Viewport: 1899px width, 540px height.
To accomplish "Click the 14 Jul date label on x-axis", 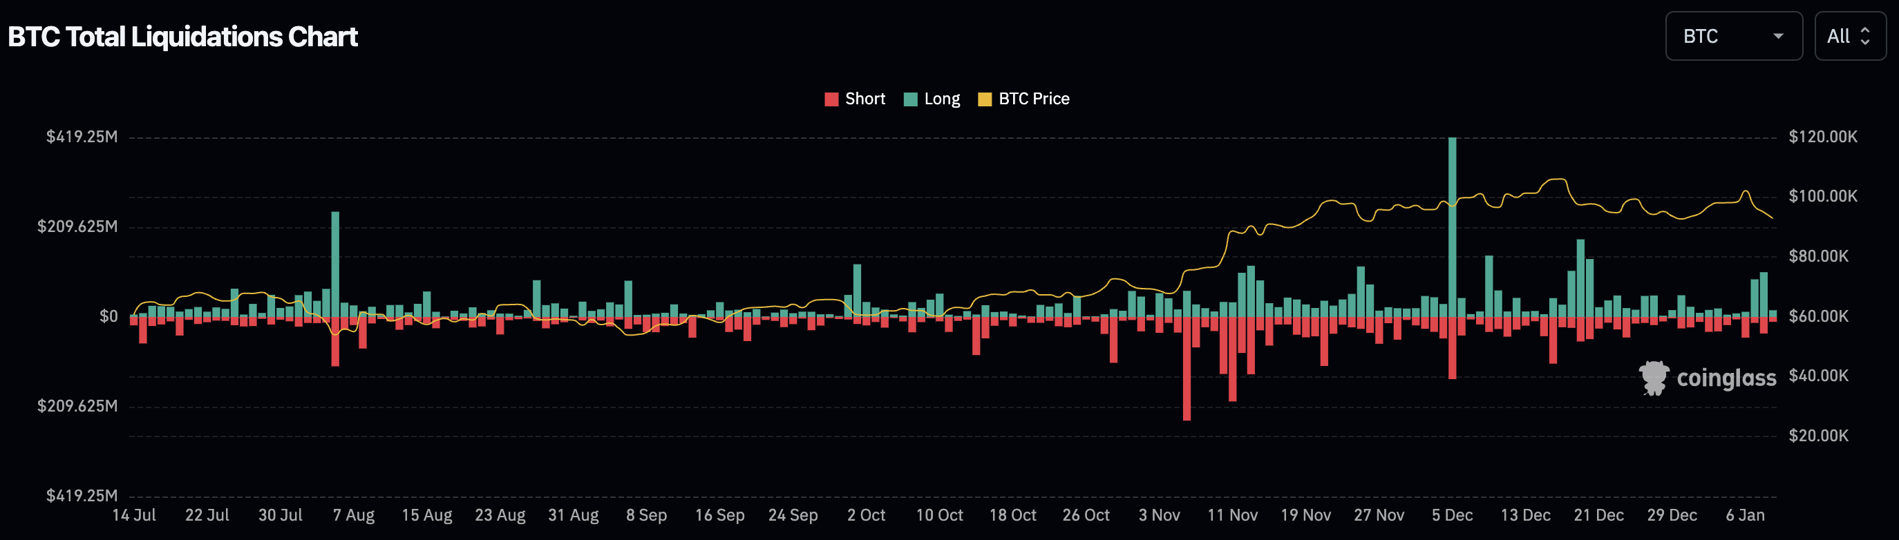I will pyautogui.click(x=133, y=515).
